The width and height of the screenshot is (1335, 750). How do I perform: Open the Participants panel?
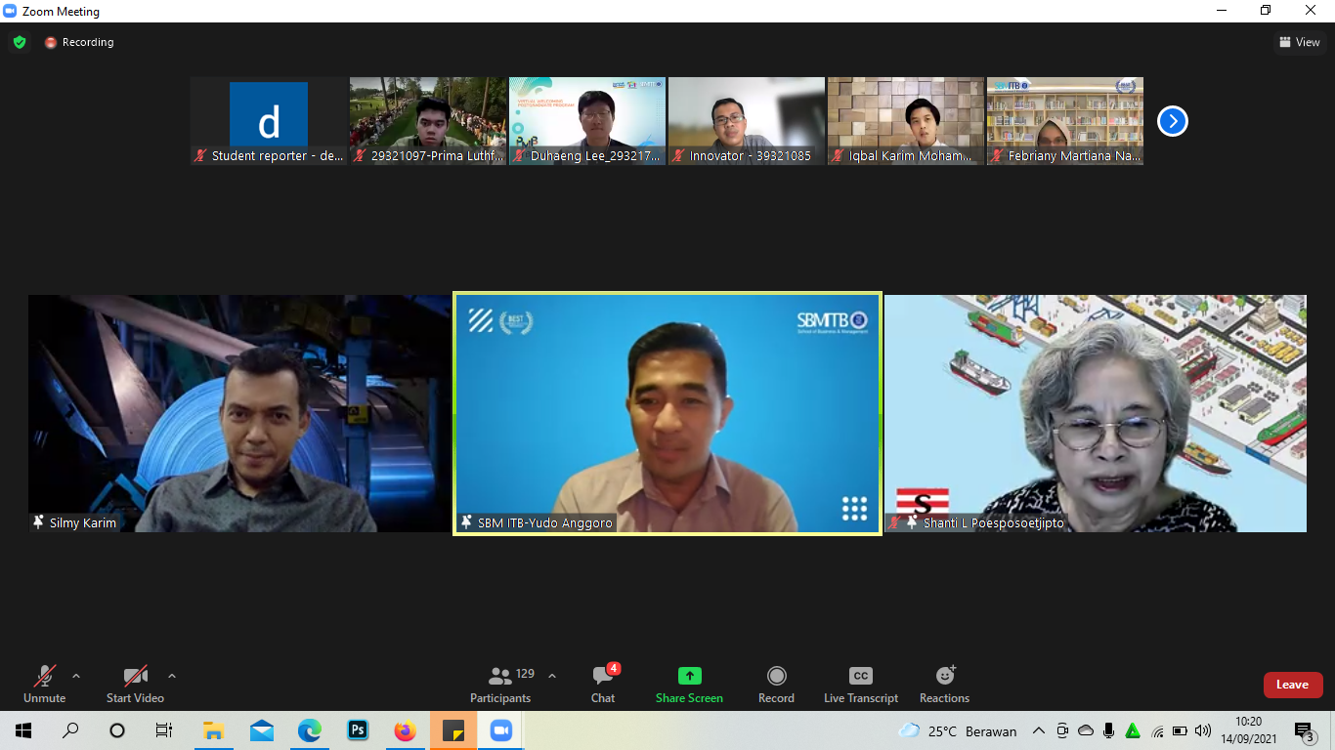pyautogui.click(x=500, y=684)
